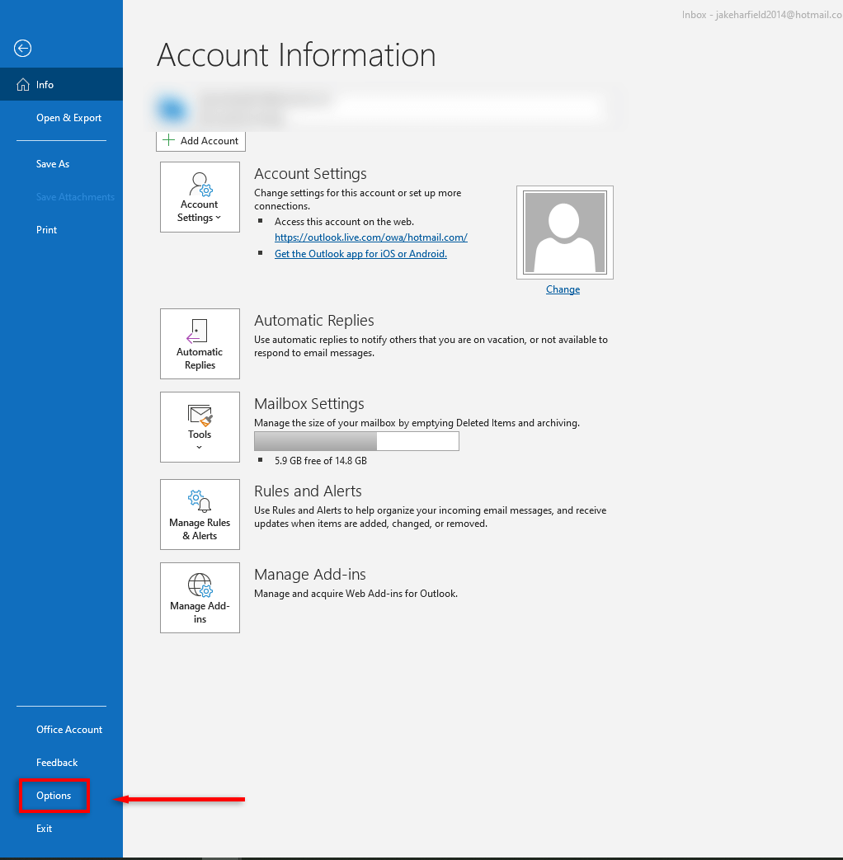
Task: Follow the Get the Outlook app link
Action: [360, 254]
